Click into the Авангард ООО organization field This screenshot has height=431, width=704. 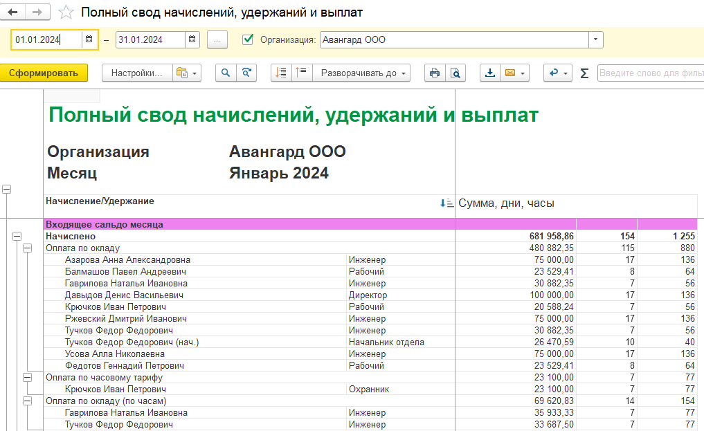(x=454, y=39)
